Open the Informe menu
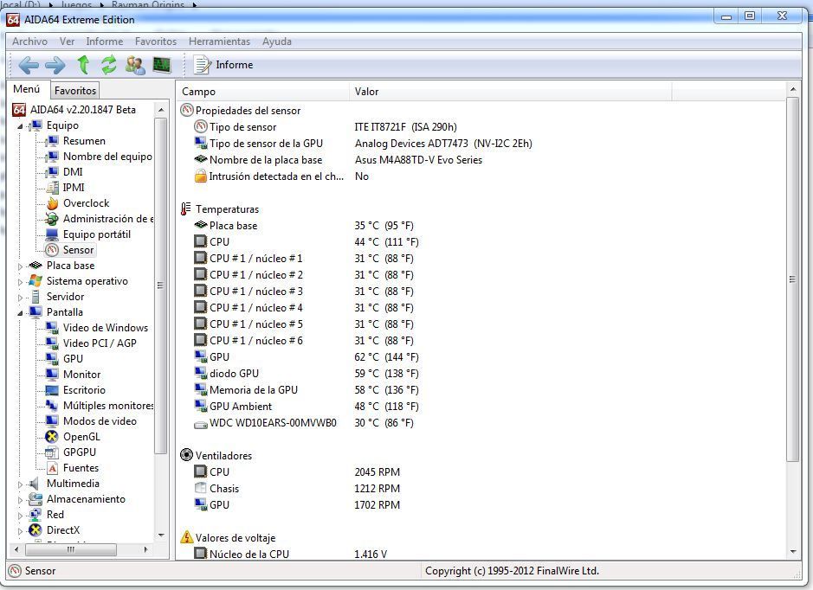Image resolution: width=813 pixels, height=590 pixels. 104,42
